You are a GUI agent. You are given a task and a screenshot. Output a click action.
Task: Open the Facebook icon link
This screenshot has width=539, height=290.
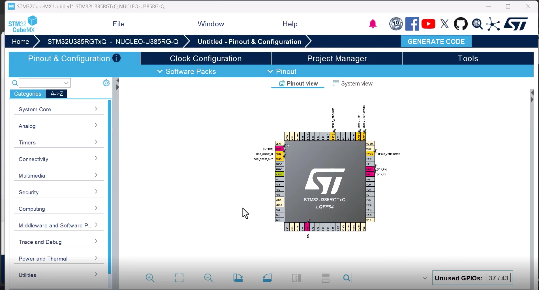[412, 24]
